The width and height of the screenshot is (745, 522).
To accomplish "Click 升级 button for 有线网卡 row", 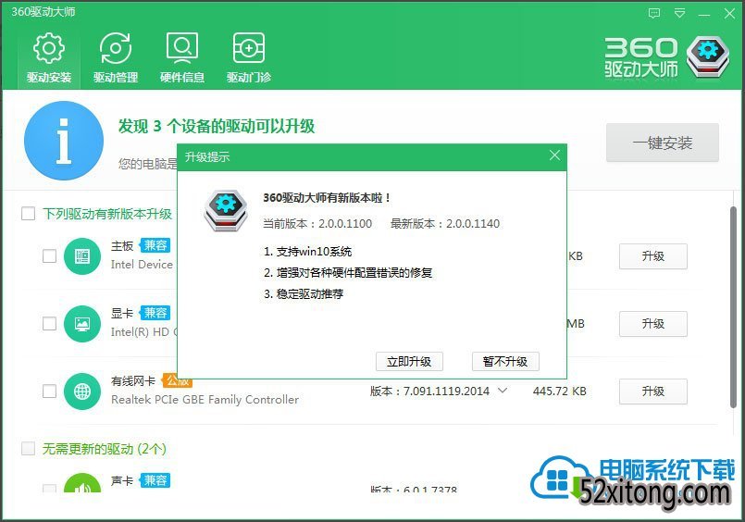I will click(x=652, y=391).
